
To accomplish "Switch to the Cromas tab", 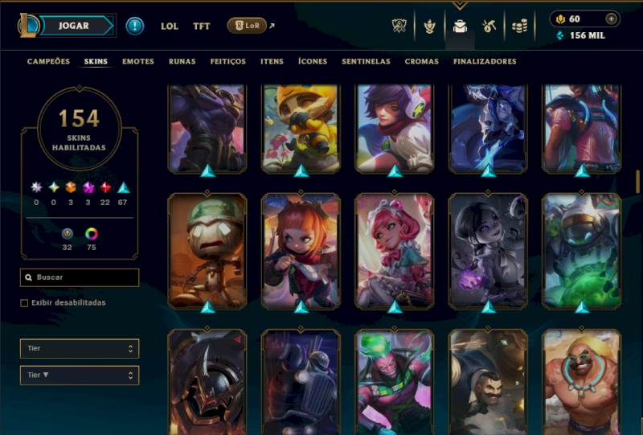I will click(421, 62).
